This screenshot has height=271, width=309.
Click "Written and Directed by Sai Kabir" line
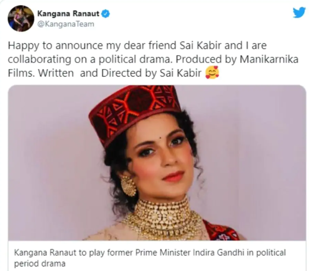pos(120,73)
